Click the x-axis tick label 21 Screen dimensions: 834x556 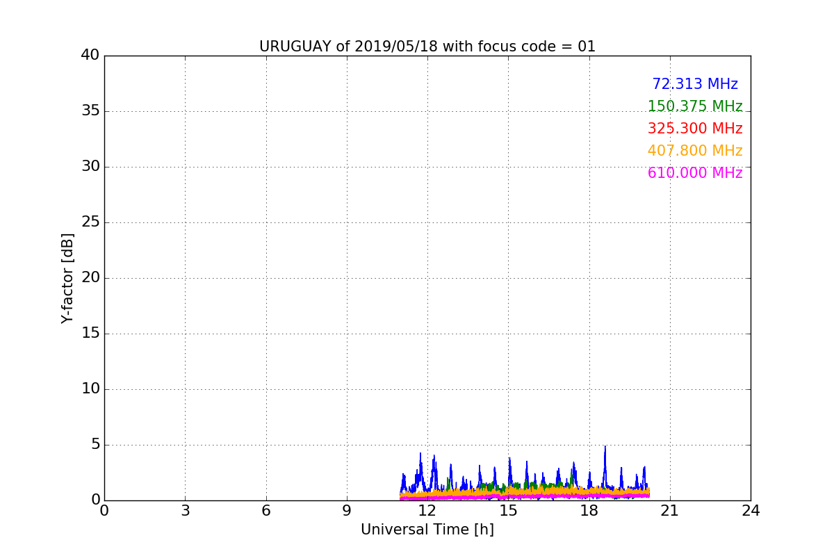coord(670,511)
